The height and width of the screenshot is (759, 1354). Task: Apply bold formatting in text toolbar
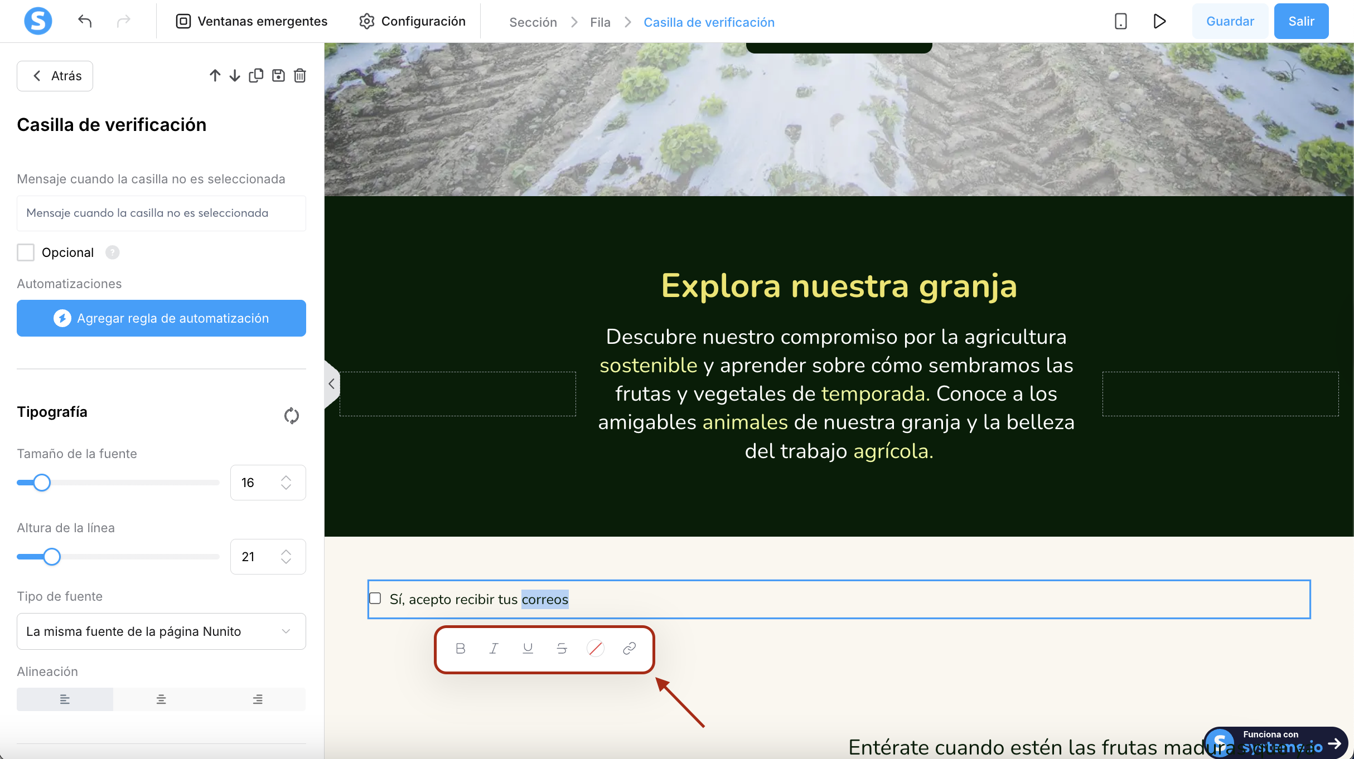[x=461, y=648]
